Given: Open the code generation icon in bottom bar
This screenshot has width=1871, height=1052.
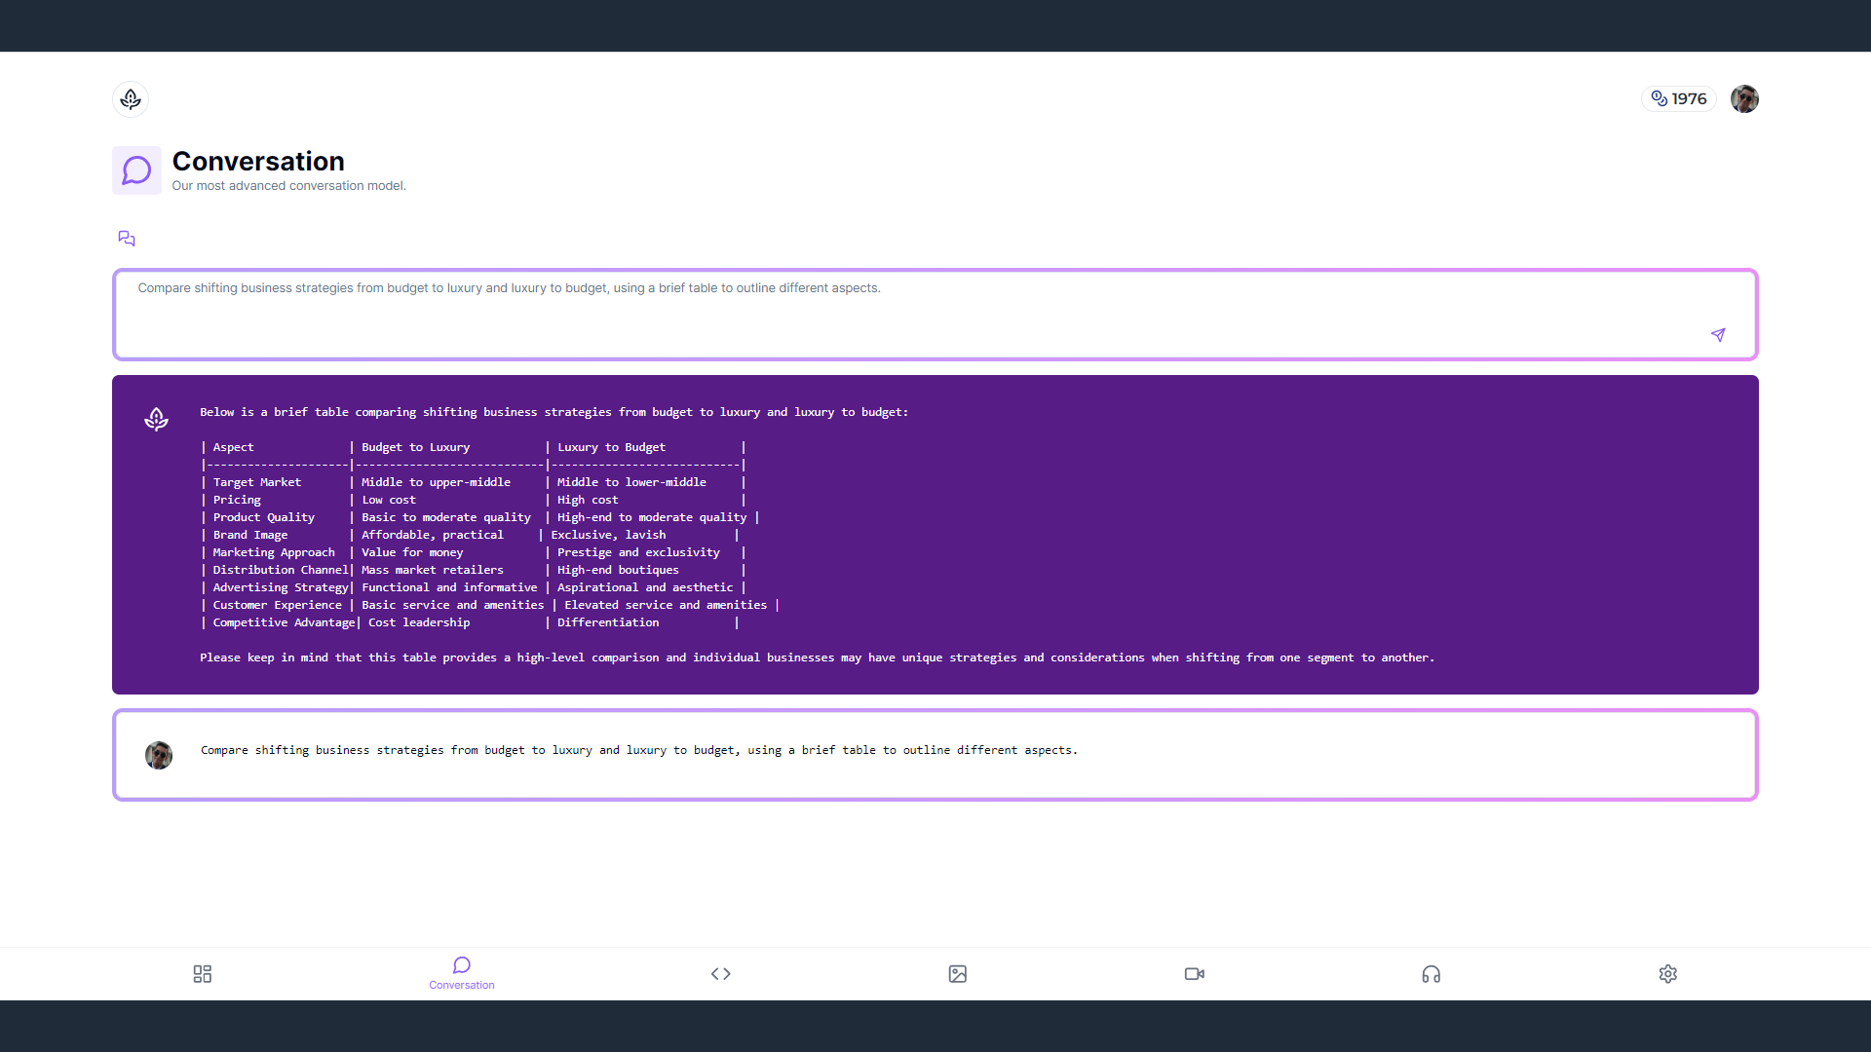Looking at the screenshot, I should (721, 974).
